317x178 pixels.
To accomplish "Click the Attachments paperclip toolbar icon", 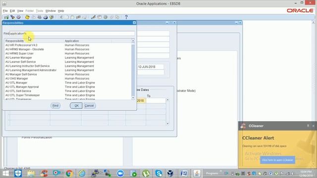I will 111,17.
